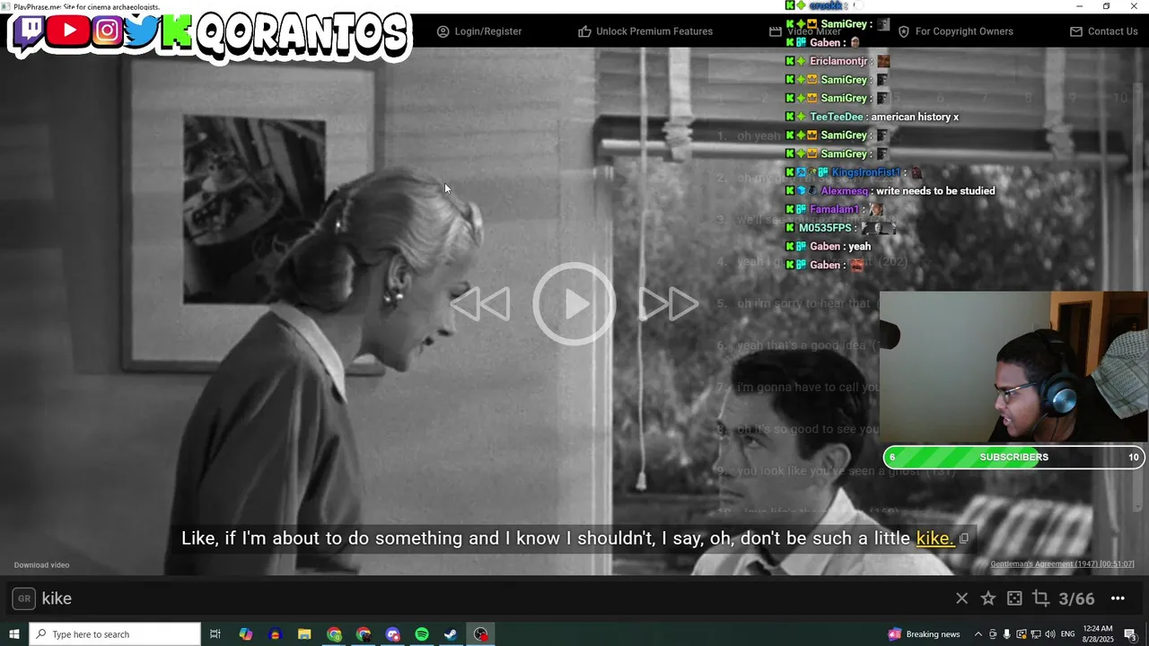Click 'oh i'm sorry to hear that' phrase
Image resolution: width=1149 pixels, height=646 pixels.
tap(803, 303)
